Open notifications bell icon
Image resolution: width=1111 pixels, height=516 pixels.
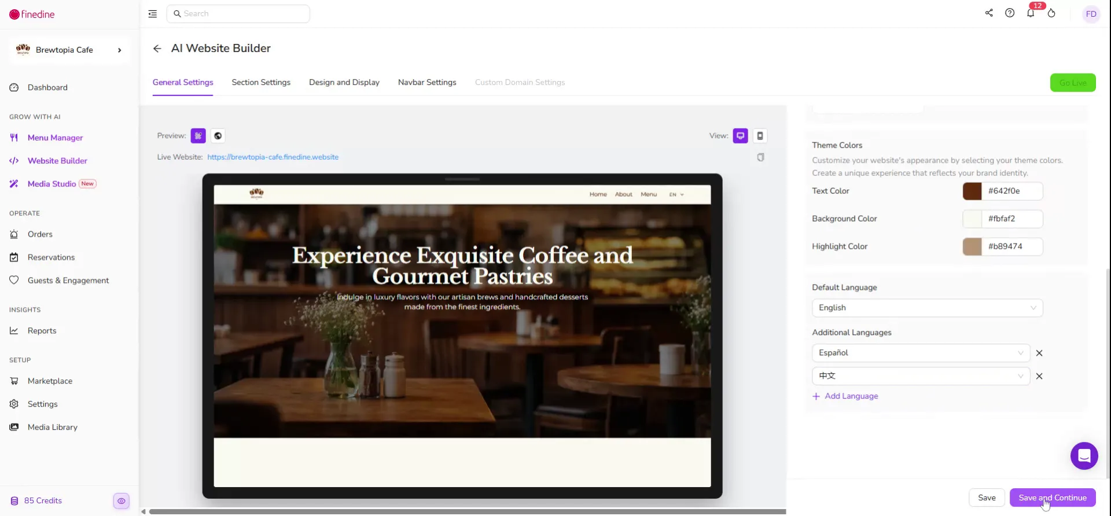(x=1031, y=13)
